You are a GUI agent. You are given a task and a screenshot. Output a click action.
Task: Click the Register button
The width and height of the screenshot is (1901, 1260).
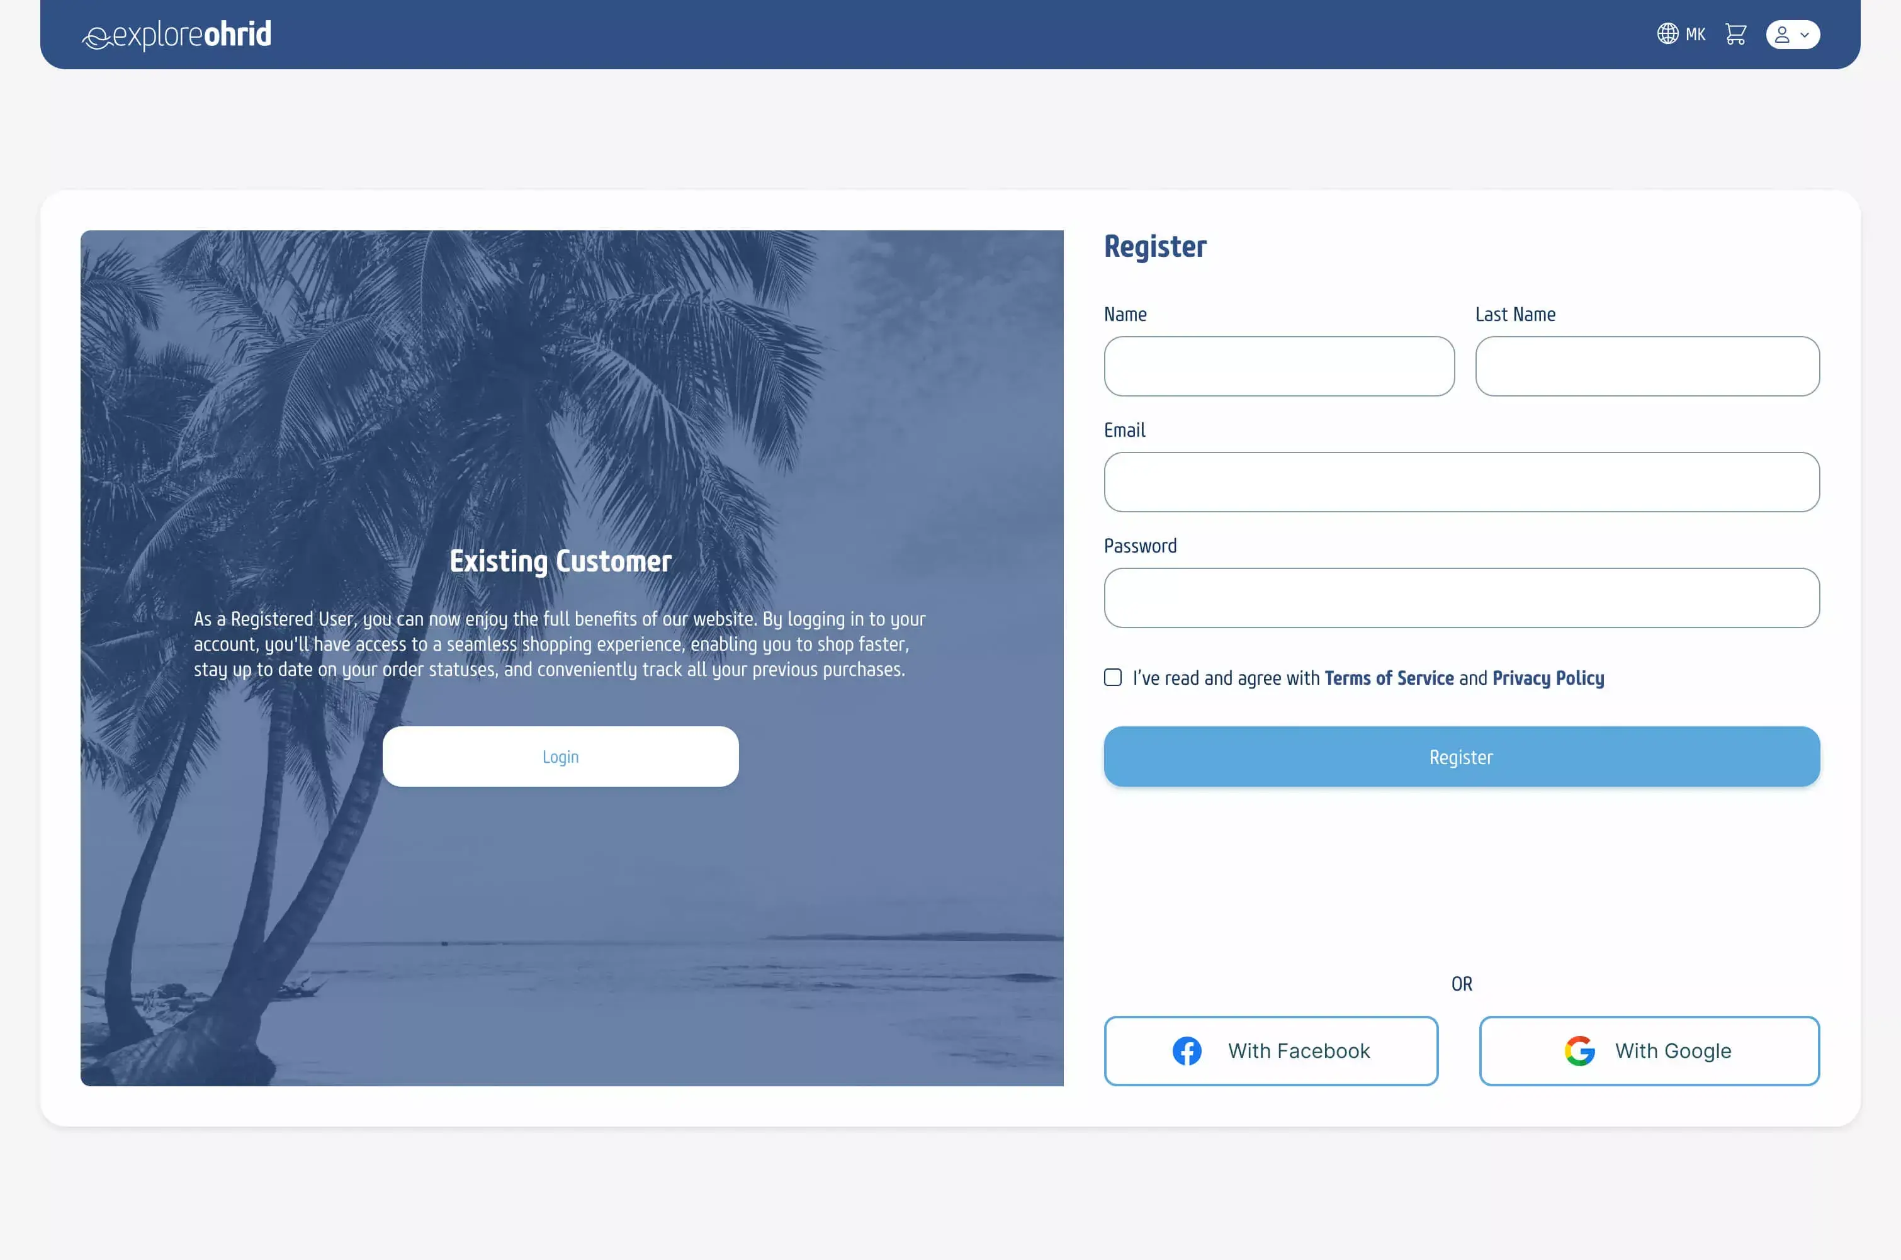pyautogui.click(x=1462, y=757)
